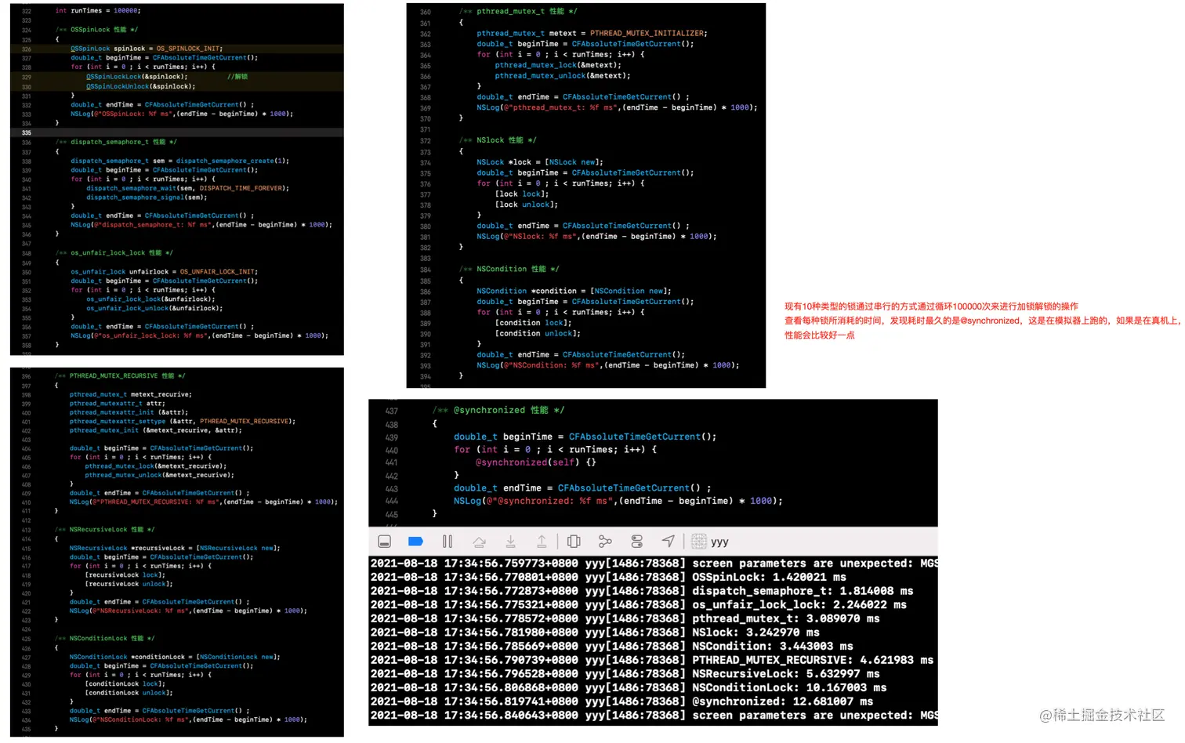The image size is (1185, 743).
Task: Click the Simulate Location arrow icon
Action: (668, 542)
